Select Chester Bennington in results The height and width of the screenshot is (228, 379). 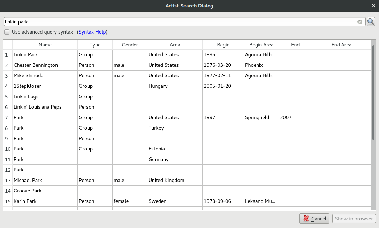(45, 65)
